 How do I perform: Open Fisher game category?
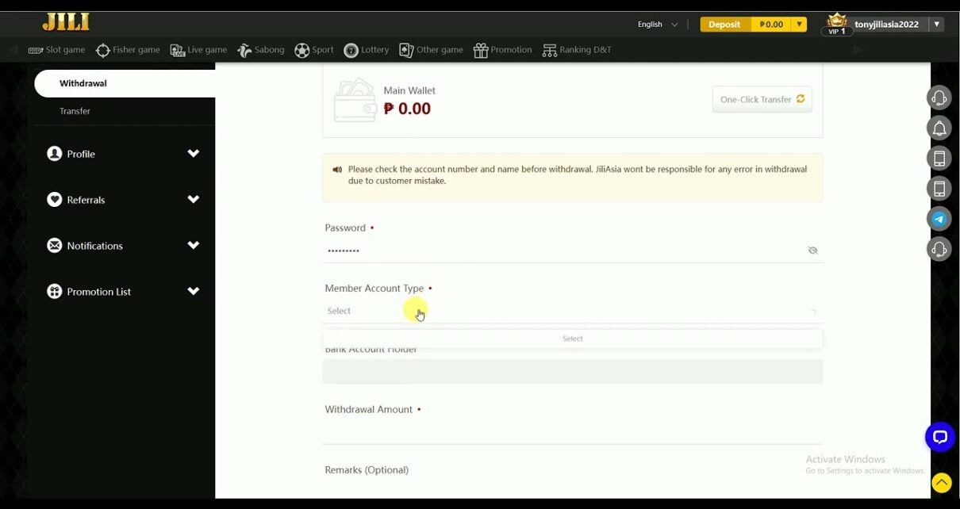[x=128, y=50]
